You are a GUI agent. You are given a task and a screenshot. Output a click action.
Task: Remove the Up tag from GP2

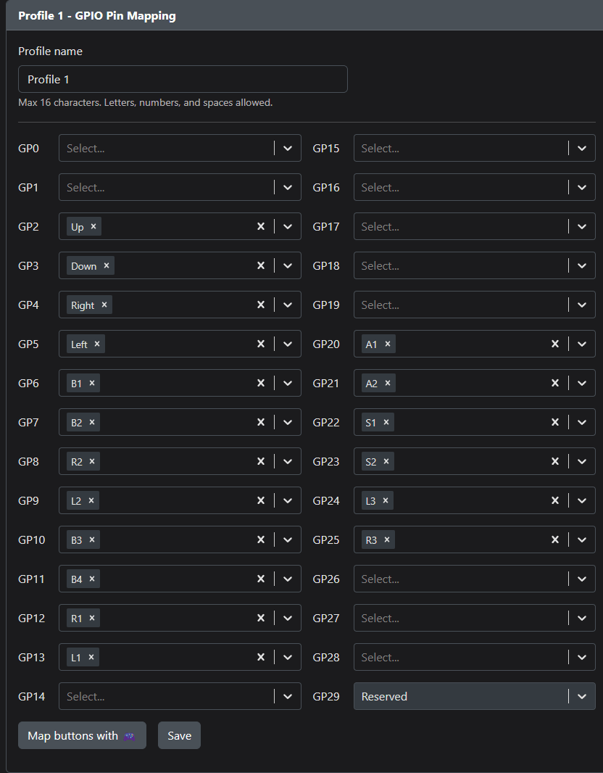93,226
